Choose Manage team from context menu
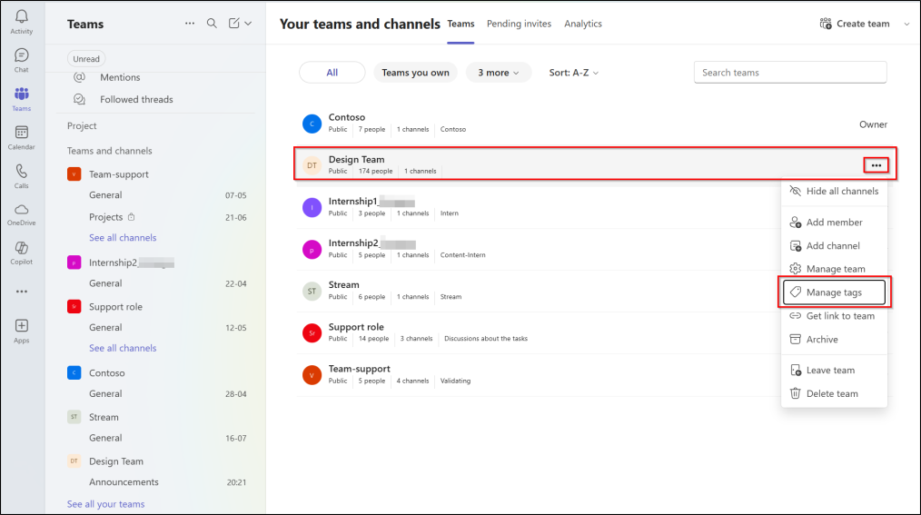Image resolution: width=921 pixels, height=515 pixels. point(834,268)
